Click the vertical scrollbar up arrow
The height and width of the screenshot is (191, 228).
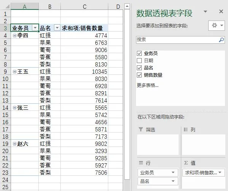click(x=127, y=6)
